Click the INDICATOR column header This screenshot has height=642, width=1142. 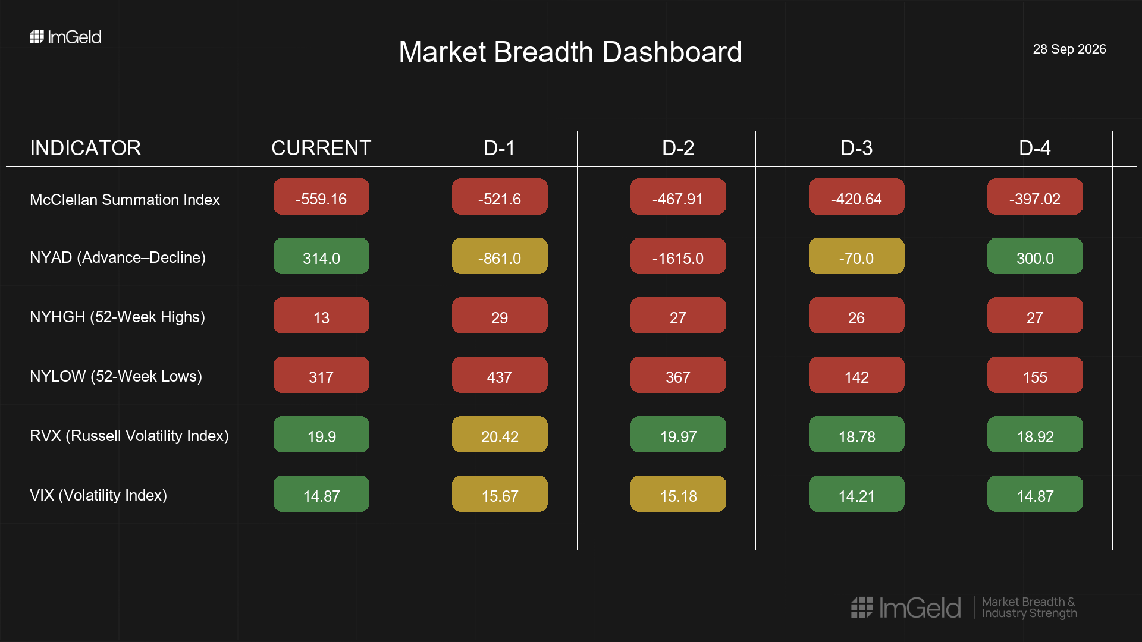tap(86, 148)
